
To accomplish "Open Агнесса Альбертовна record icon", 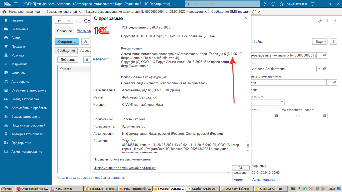I will pyautogui.click(x=324, y=69).
